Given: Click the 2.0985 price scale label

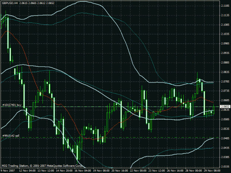Looking at the screenshot, I should tap(225, 44).
